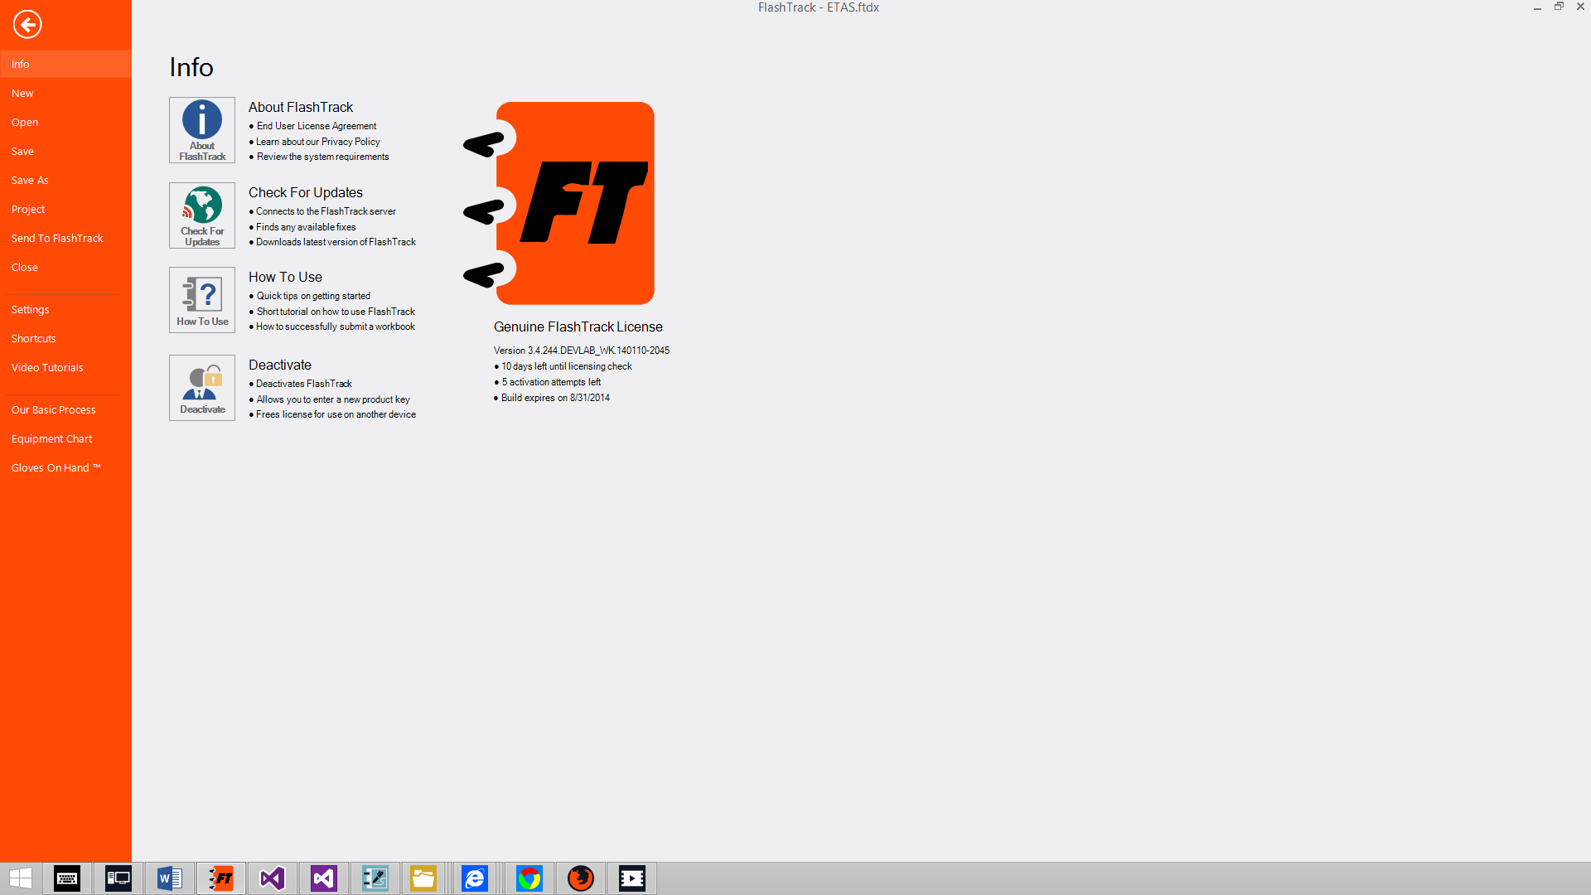
Task: Click Downloads latest version of FlashTrack
Action: point(336,242)
